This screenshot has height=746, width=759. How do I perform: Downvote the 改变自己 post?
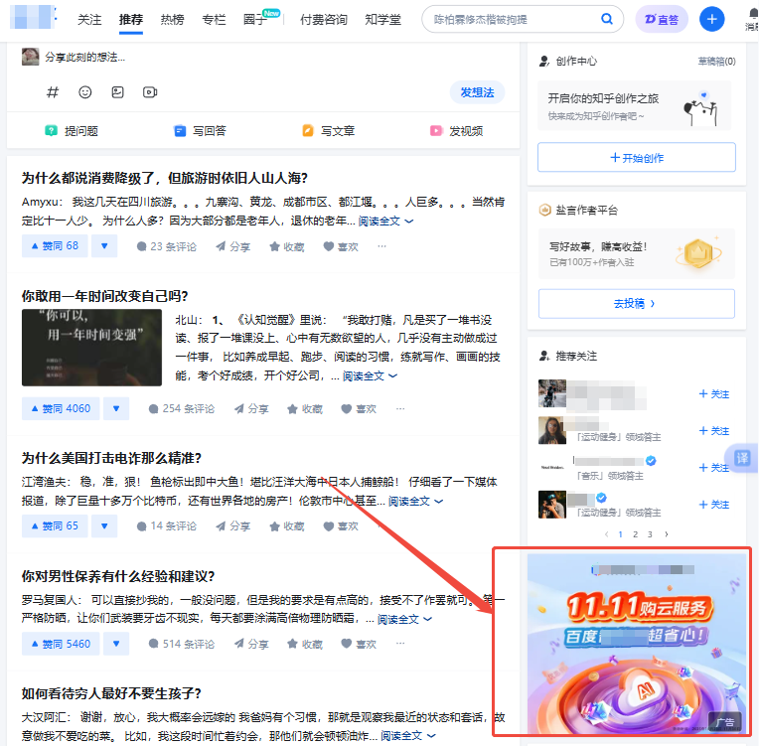coord(116,408)
